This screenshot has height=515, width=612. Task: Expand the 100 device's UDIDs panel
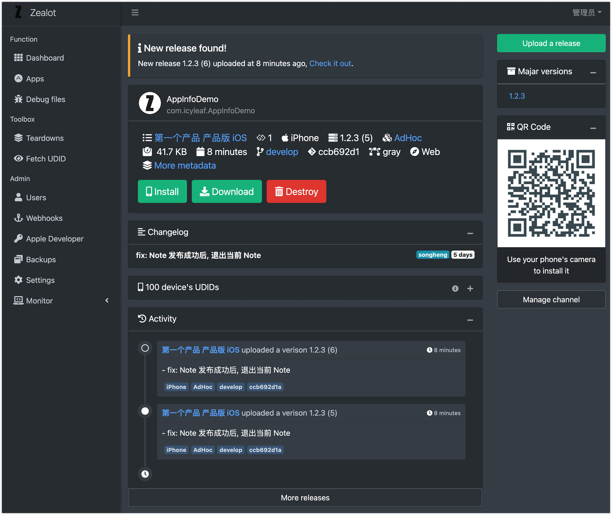470,288
